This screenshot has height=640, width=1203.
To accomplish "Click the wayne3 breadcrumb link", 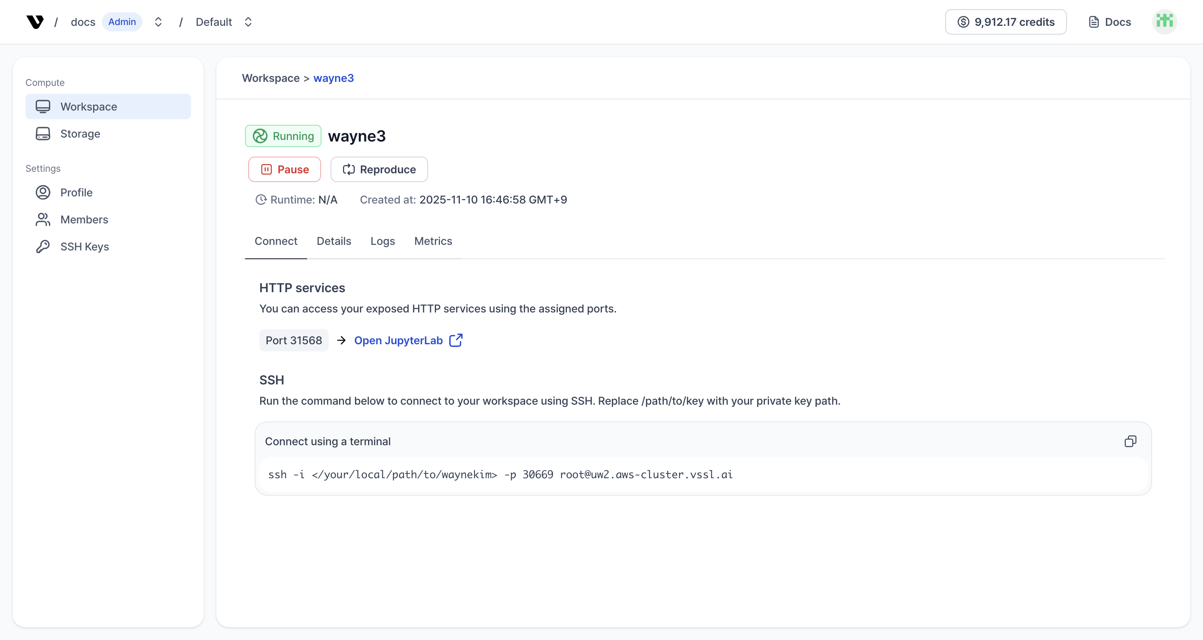I will pyautogui.click(x=333, y=78).
